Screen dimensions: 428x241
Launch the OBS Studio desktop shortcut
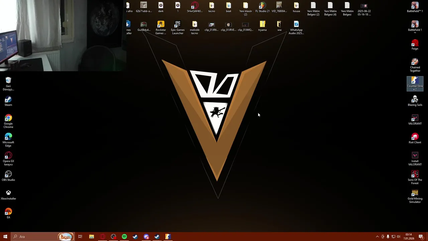pos(8,176)
